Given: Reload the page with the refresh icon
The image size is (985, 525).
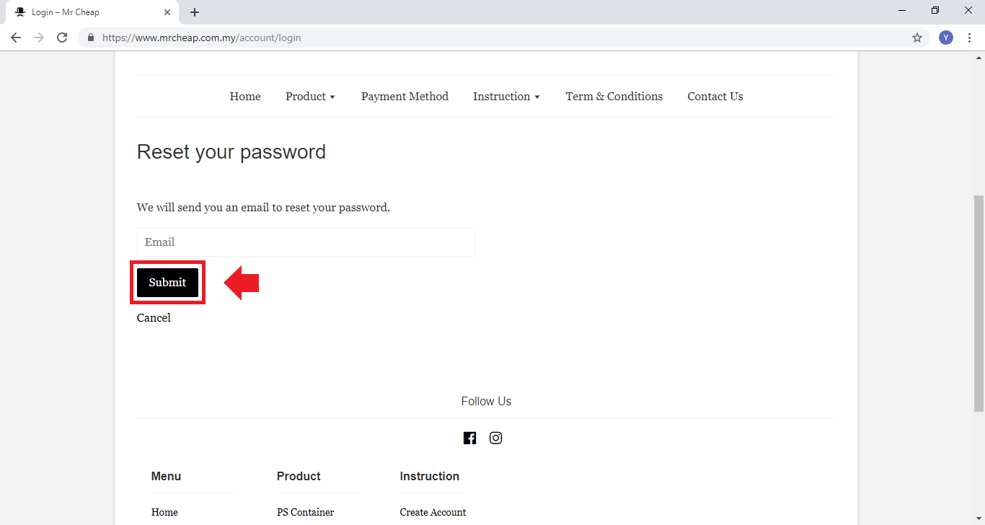Looking at the screenshot, I should click(62, 37).
